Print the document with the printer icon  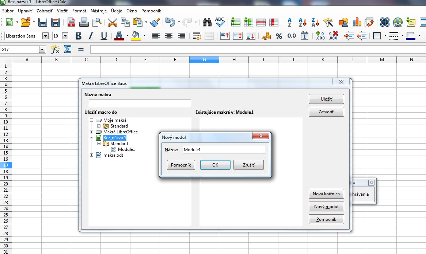point(84,22)
